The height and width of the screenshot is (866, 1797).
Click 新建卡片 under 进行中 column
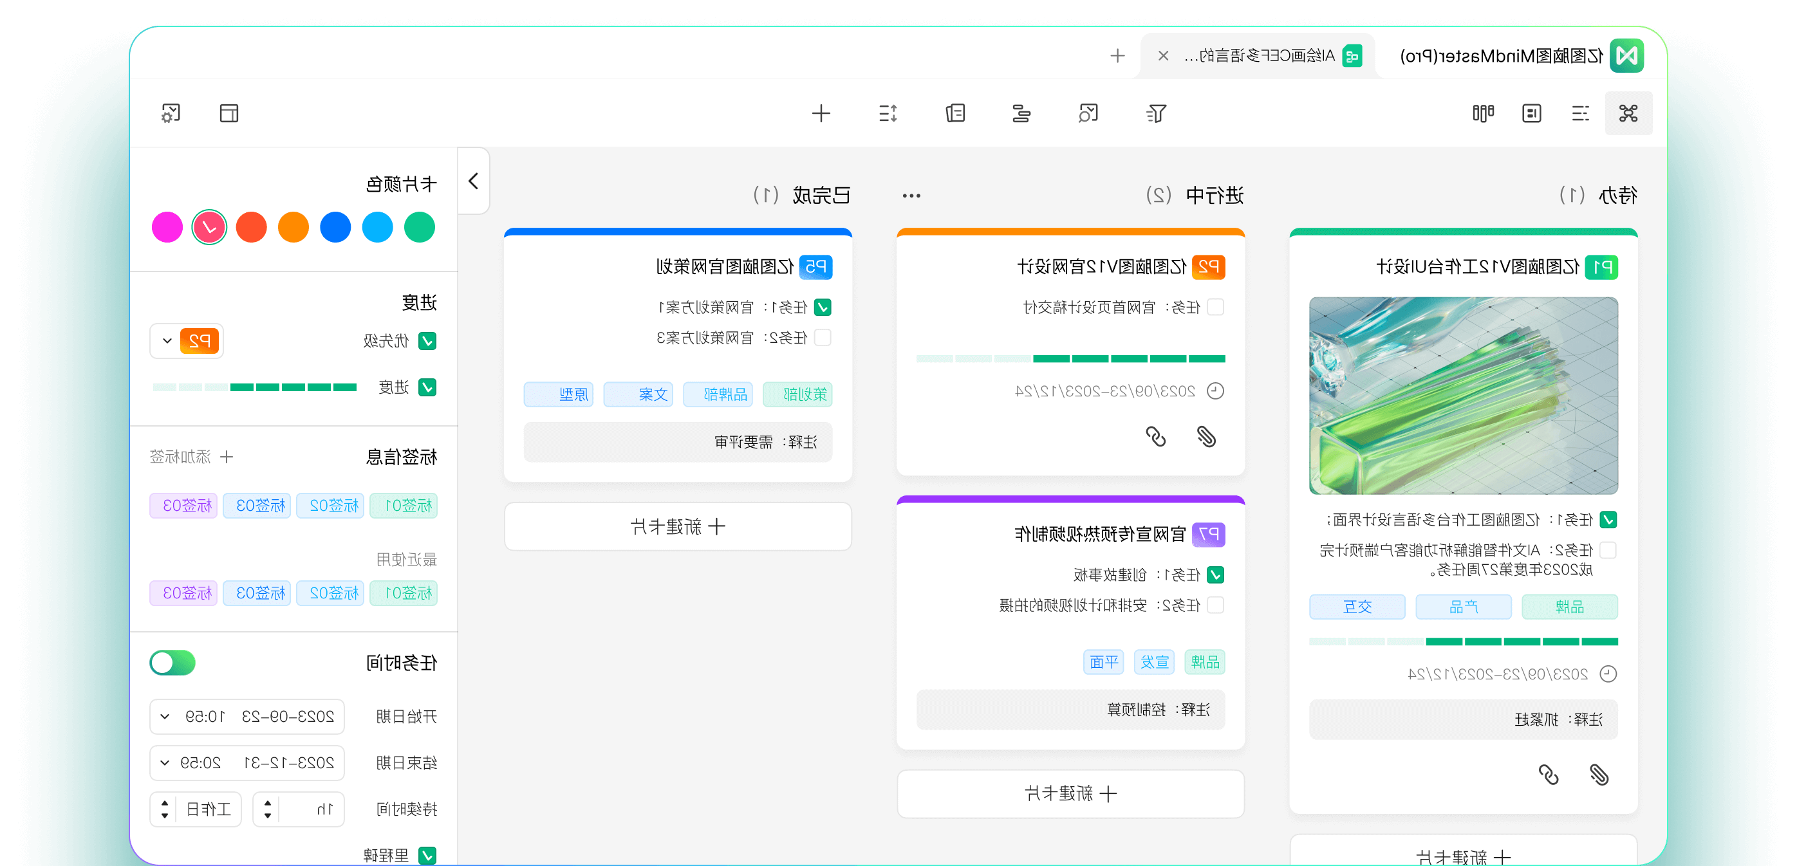pyautogui.click(x=1071, y=793)
